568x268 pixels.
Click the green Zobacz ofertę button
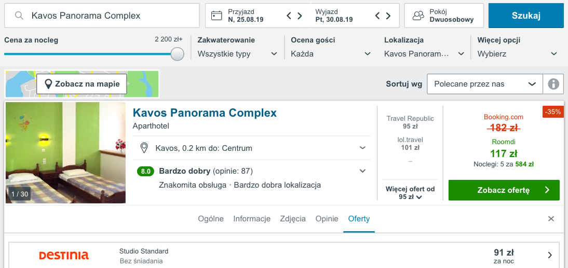[x=504, y=190]
